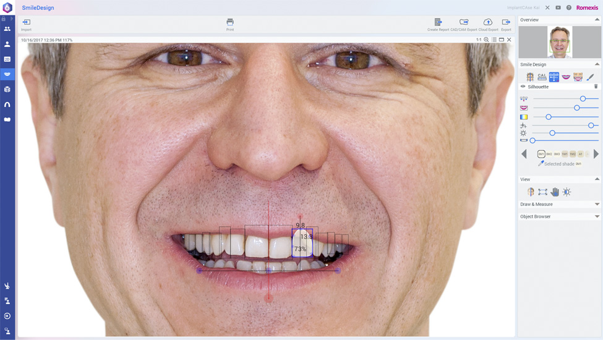Select the 0M1 shade swatch

pyautogui.click(x=541, y=154)
